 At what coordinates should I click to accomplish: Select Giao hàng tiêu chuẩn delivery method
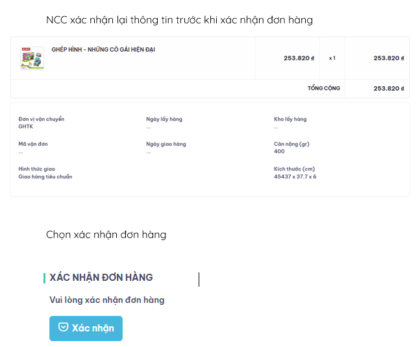pyautogui.click(x=45, y=176)
